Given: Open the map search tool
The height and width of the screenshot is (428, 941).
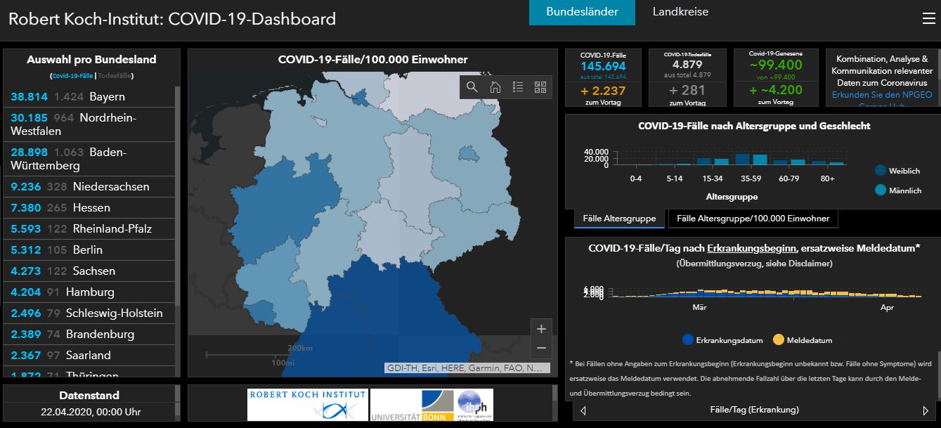Looking at the screenshot, I should tap(471, 87).
